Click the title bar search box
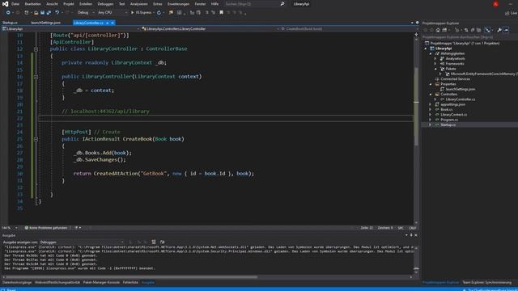The height and width of the screenshot is (291, 518). (x=254, y=4)
